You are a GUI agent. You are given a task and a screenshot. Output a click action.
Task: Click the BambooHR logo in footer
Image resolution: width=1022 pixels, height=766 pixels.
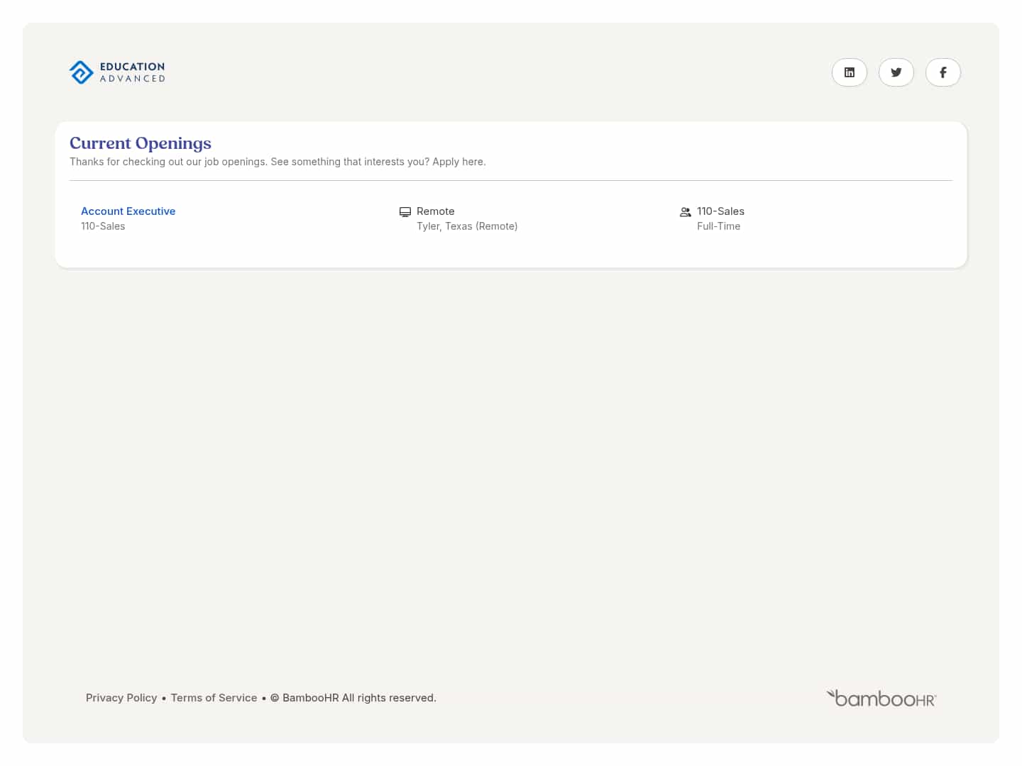click(881, 699)
